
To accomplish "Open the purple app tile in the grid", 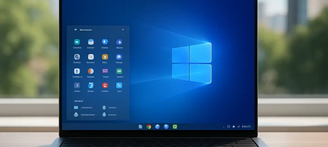I will coord(105,71).
